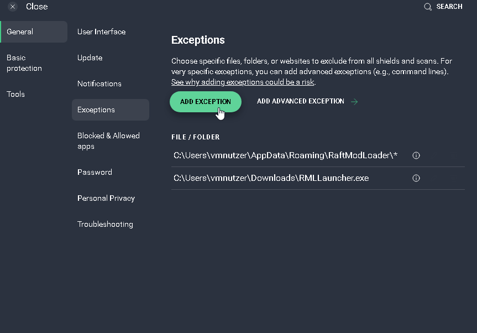Click info icon beside RMLLauncher.exe exception
Viewport: 477px width, 333px height.
(416, 178)
